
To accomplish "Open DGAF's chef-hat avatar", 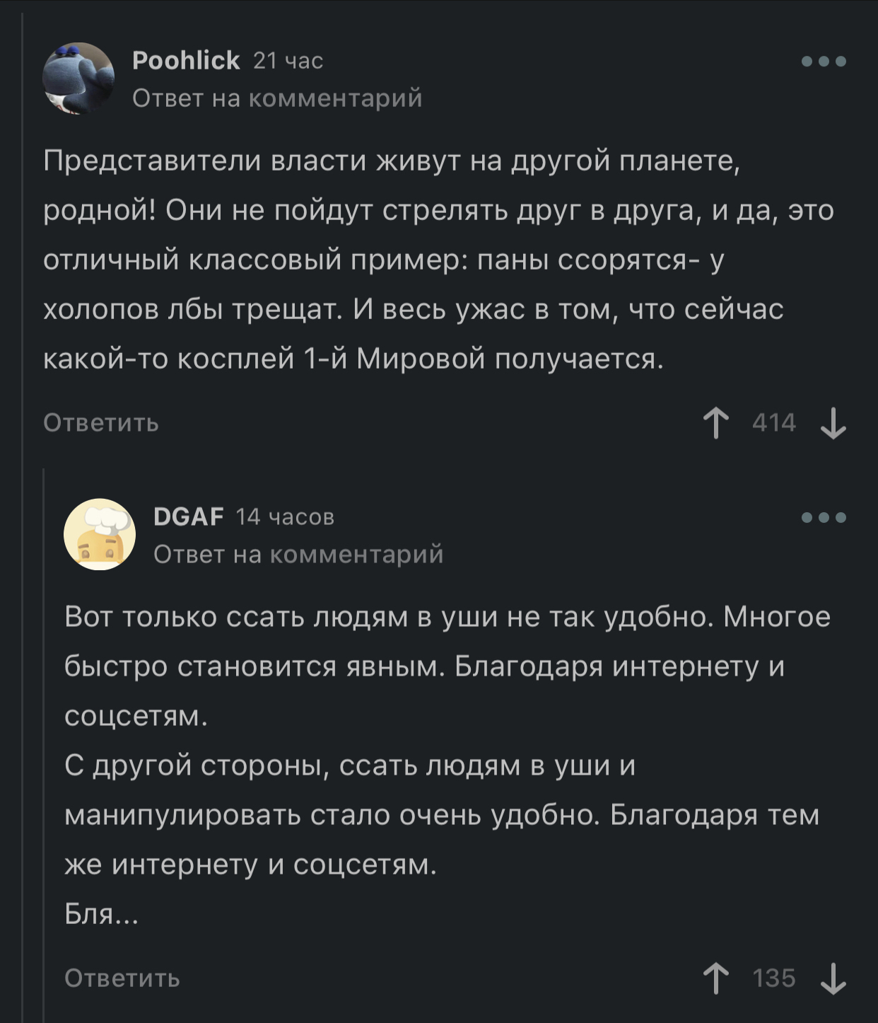I will (x=100, y=535).
